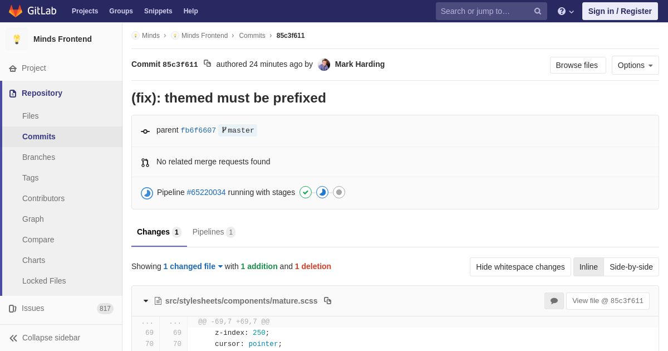668x351 pixels.
Task: Click the Mark Harding author link
Action: click(360, 64)
